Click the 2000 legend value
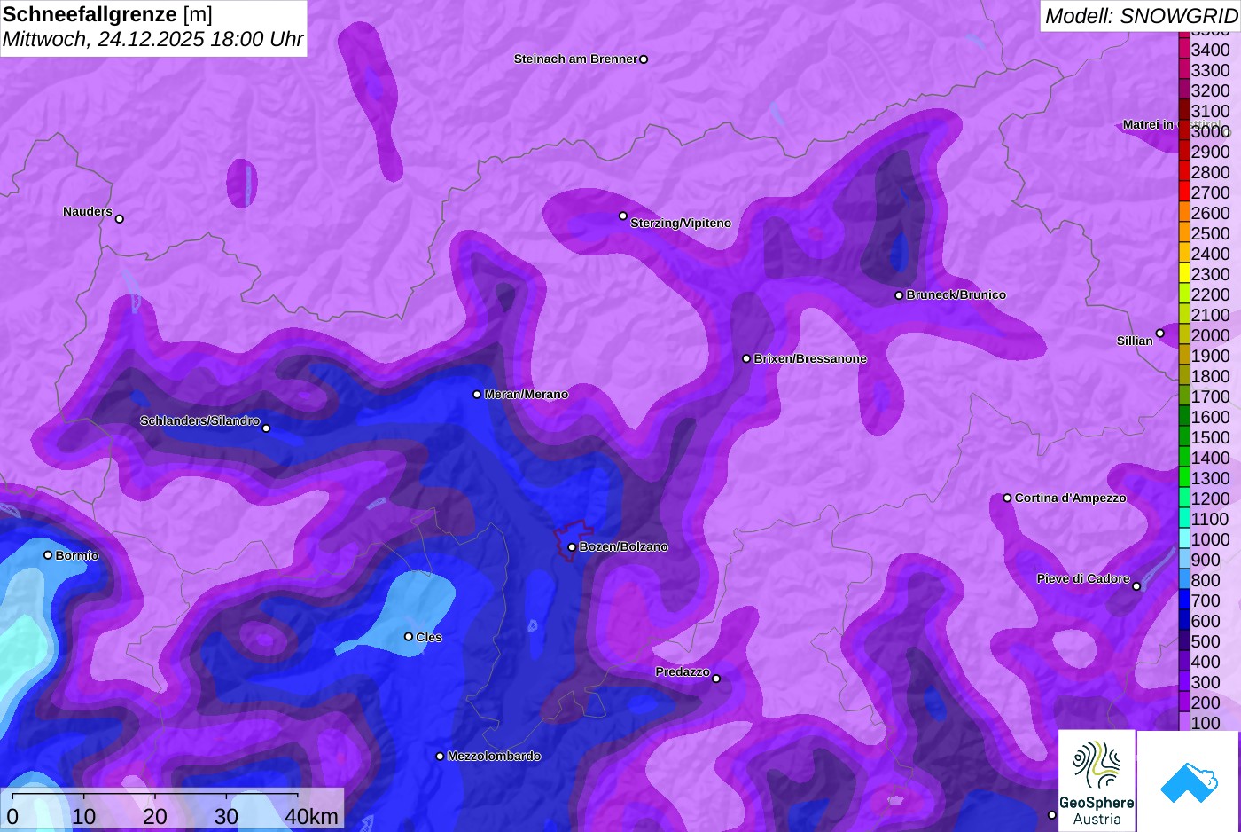This screenshot has height=832, width=1241. (x=1211, y=335)
